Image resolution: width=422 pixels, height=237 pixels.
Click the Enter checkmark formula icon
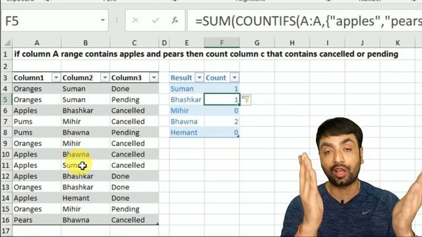(x=156, y=20)
